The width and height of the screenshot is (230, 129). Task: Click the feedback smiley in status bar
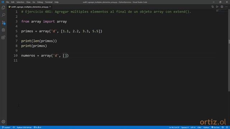(x=223, y=128)
